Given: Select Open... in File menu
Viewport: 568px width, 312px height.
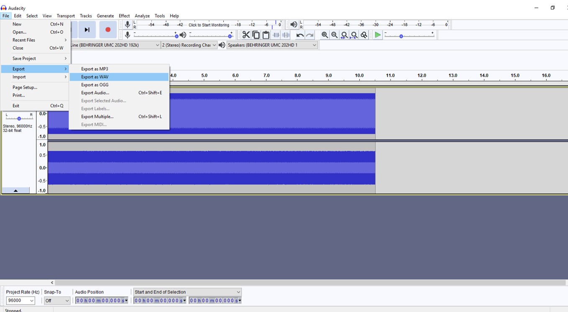Looking at the screenshot, I should point(35,32).
